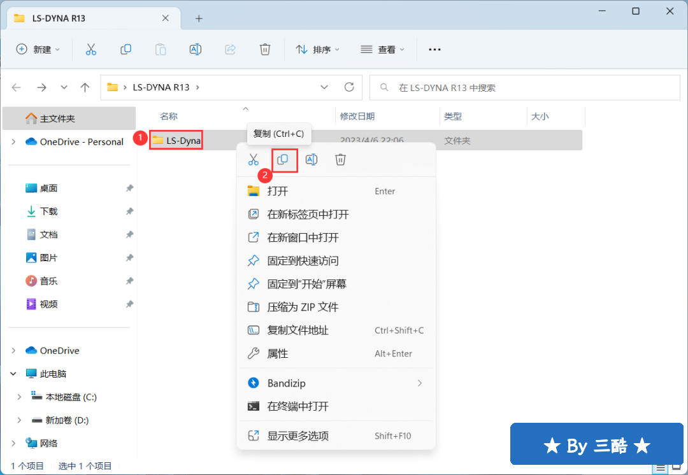
Task: Choose 复制文件地址 from context menu
Action: pyautogui.click(x=336, y=330)
